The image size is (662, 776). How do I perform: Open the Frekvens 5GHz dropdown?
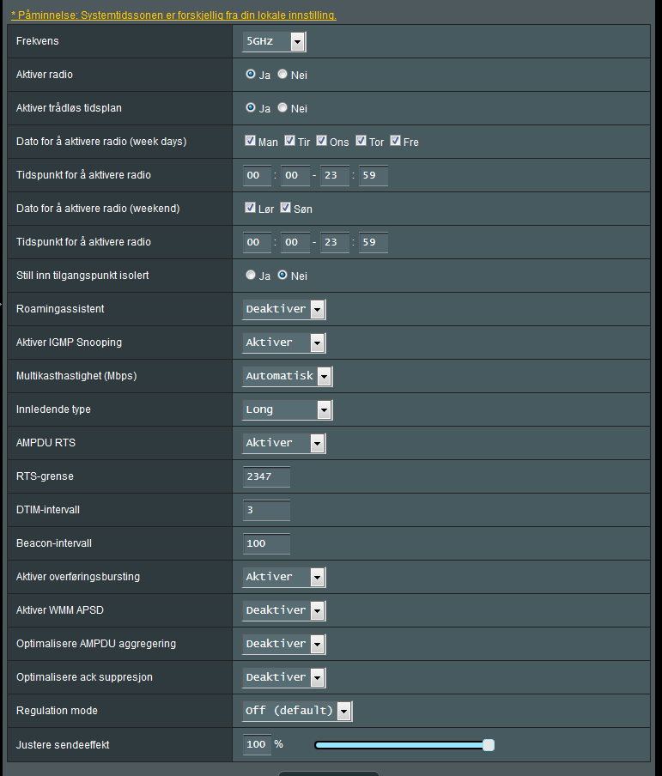(274, 41)
